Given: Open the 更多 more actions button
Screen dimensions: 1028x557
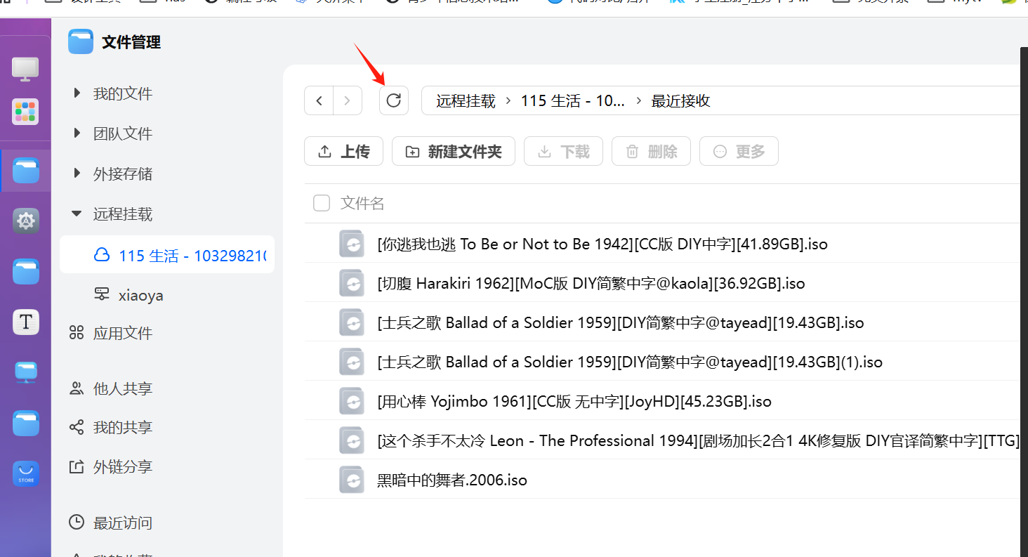Looking at the screenshot, I should tap(739, 151).
